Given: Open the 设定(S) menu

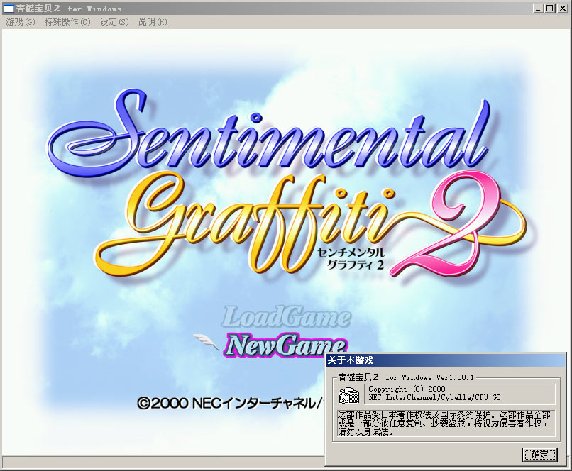Looking at the screenshot, I should pos(114,22).
